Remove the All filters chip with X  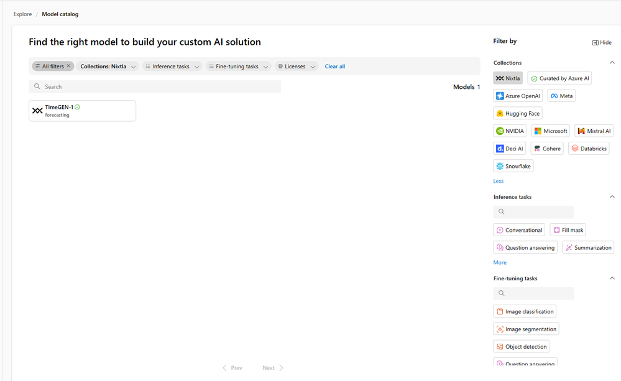[69, 67]
